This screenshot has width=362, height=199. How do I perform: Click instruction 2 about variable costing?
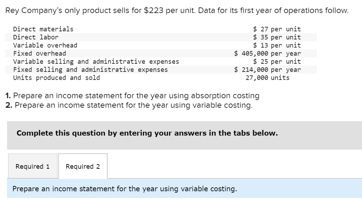[129, 105]
